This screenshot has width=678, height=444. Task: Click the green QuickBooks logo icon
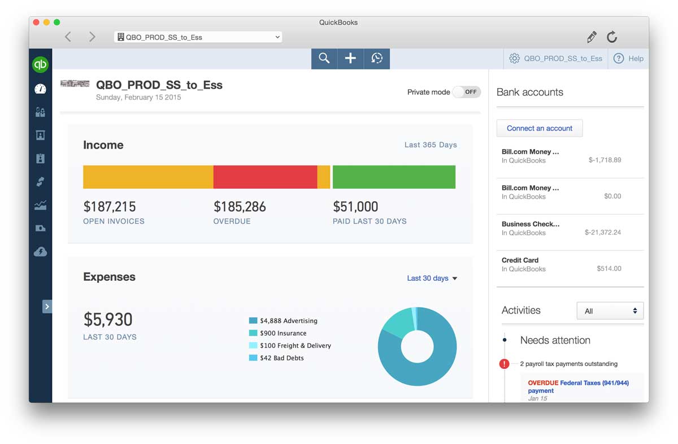click(40, 64)
